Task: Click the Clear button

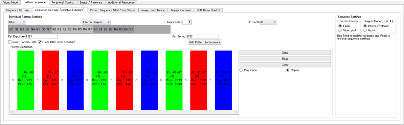Action: 285,65
